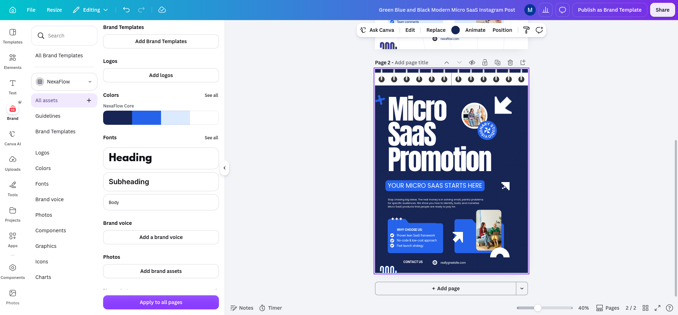
Task: Select the dark navy brand color swatch
Action: 118,118
